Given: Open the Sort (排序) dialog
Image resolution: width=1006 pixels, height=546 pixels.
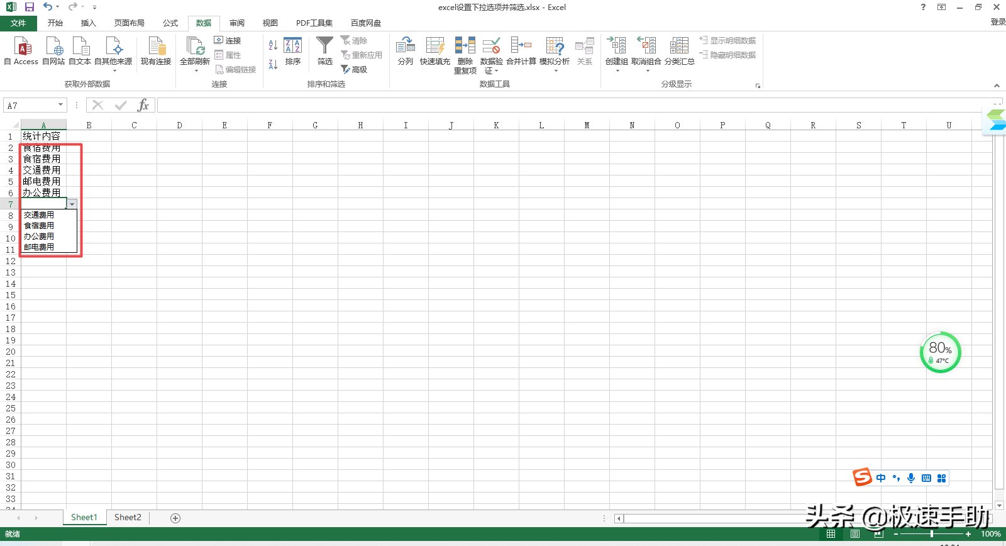Looking at the screenshot, I should [x=293, y=51].
